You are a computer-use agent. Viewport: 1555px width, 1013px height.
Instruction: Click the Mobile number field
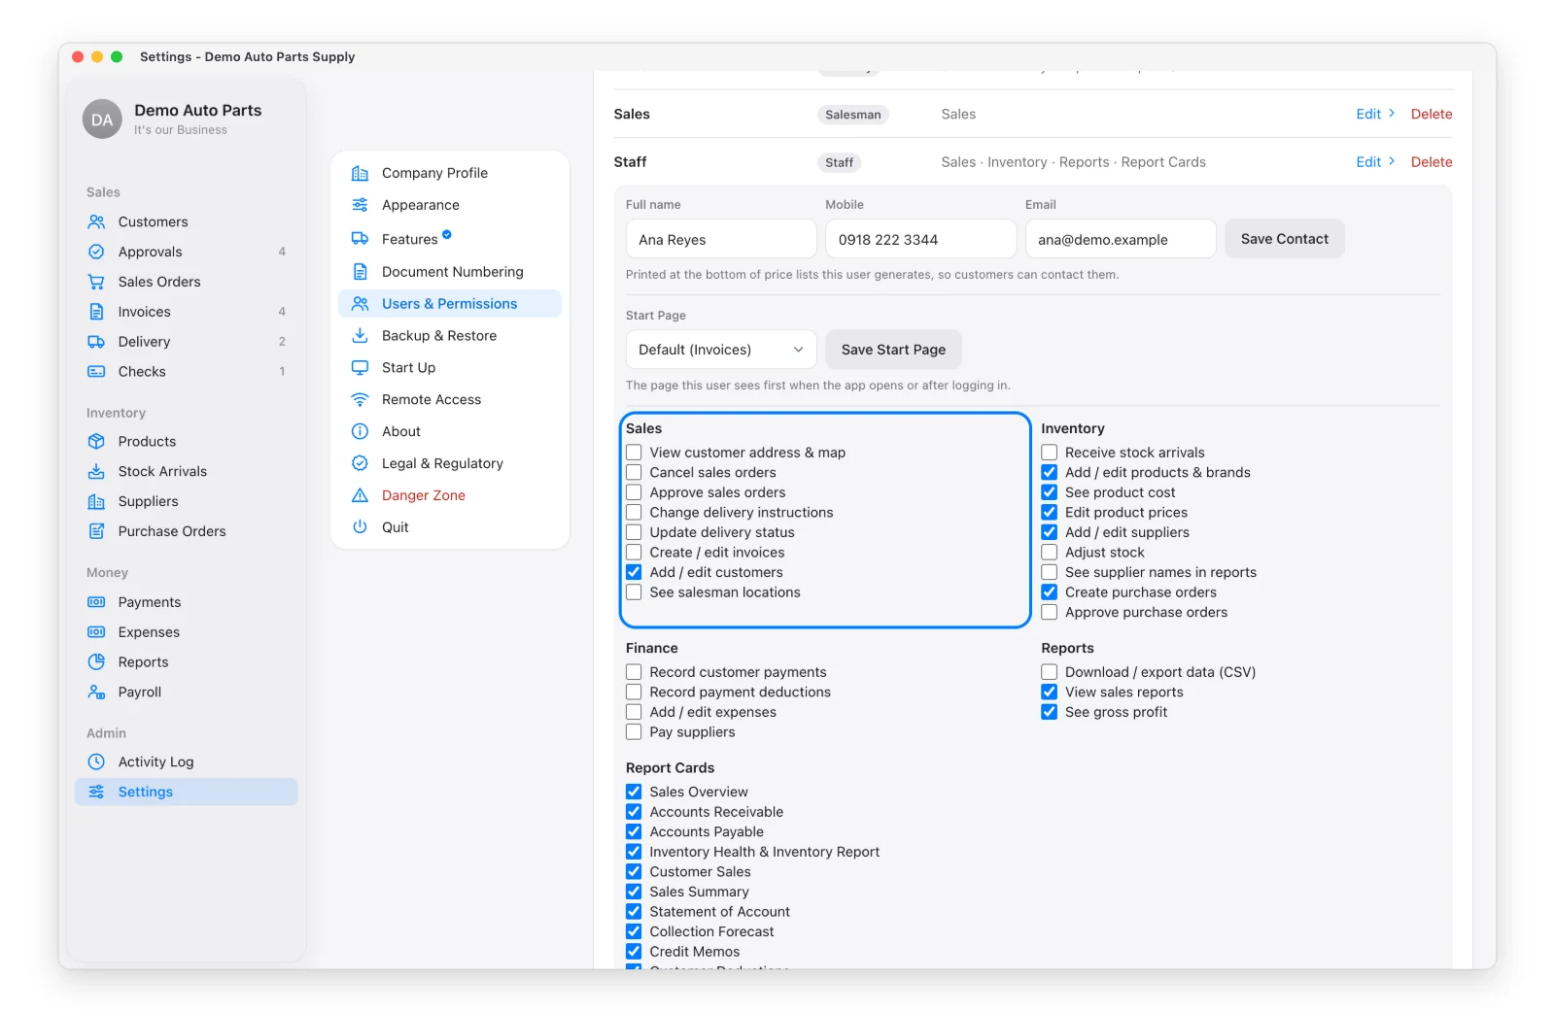tap(921, 239)
